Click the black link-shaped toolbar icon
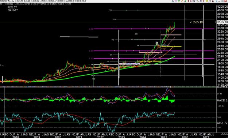Image resolution: width=228 pixels, height=138 pixels. (x=213, y=1)
